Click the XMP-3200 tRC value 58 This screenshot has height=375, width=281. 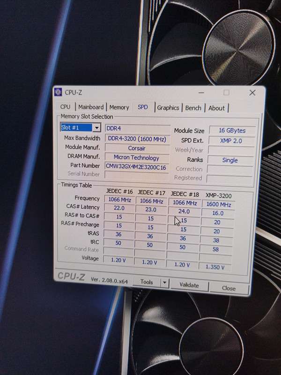(x=215, y=249)
